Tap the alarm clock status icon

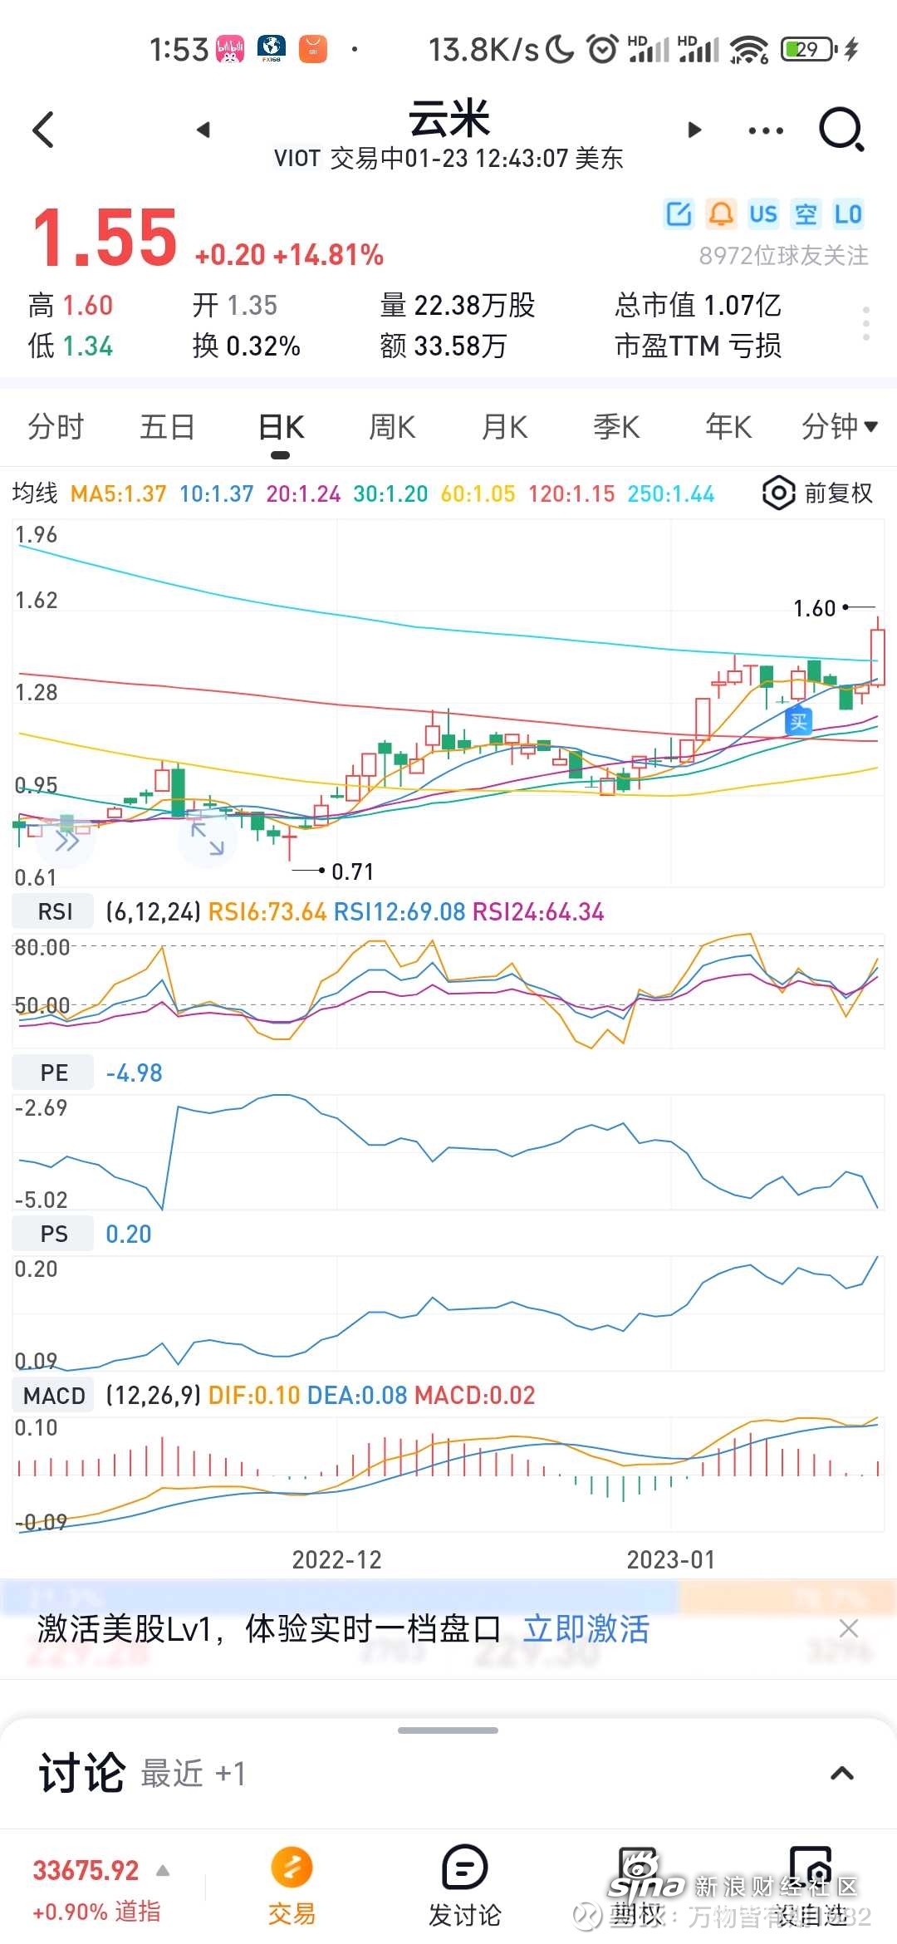[x=602, y=49]
